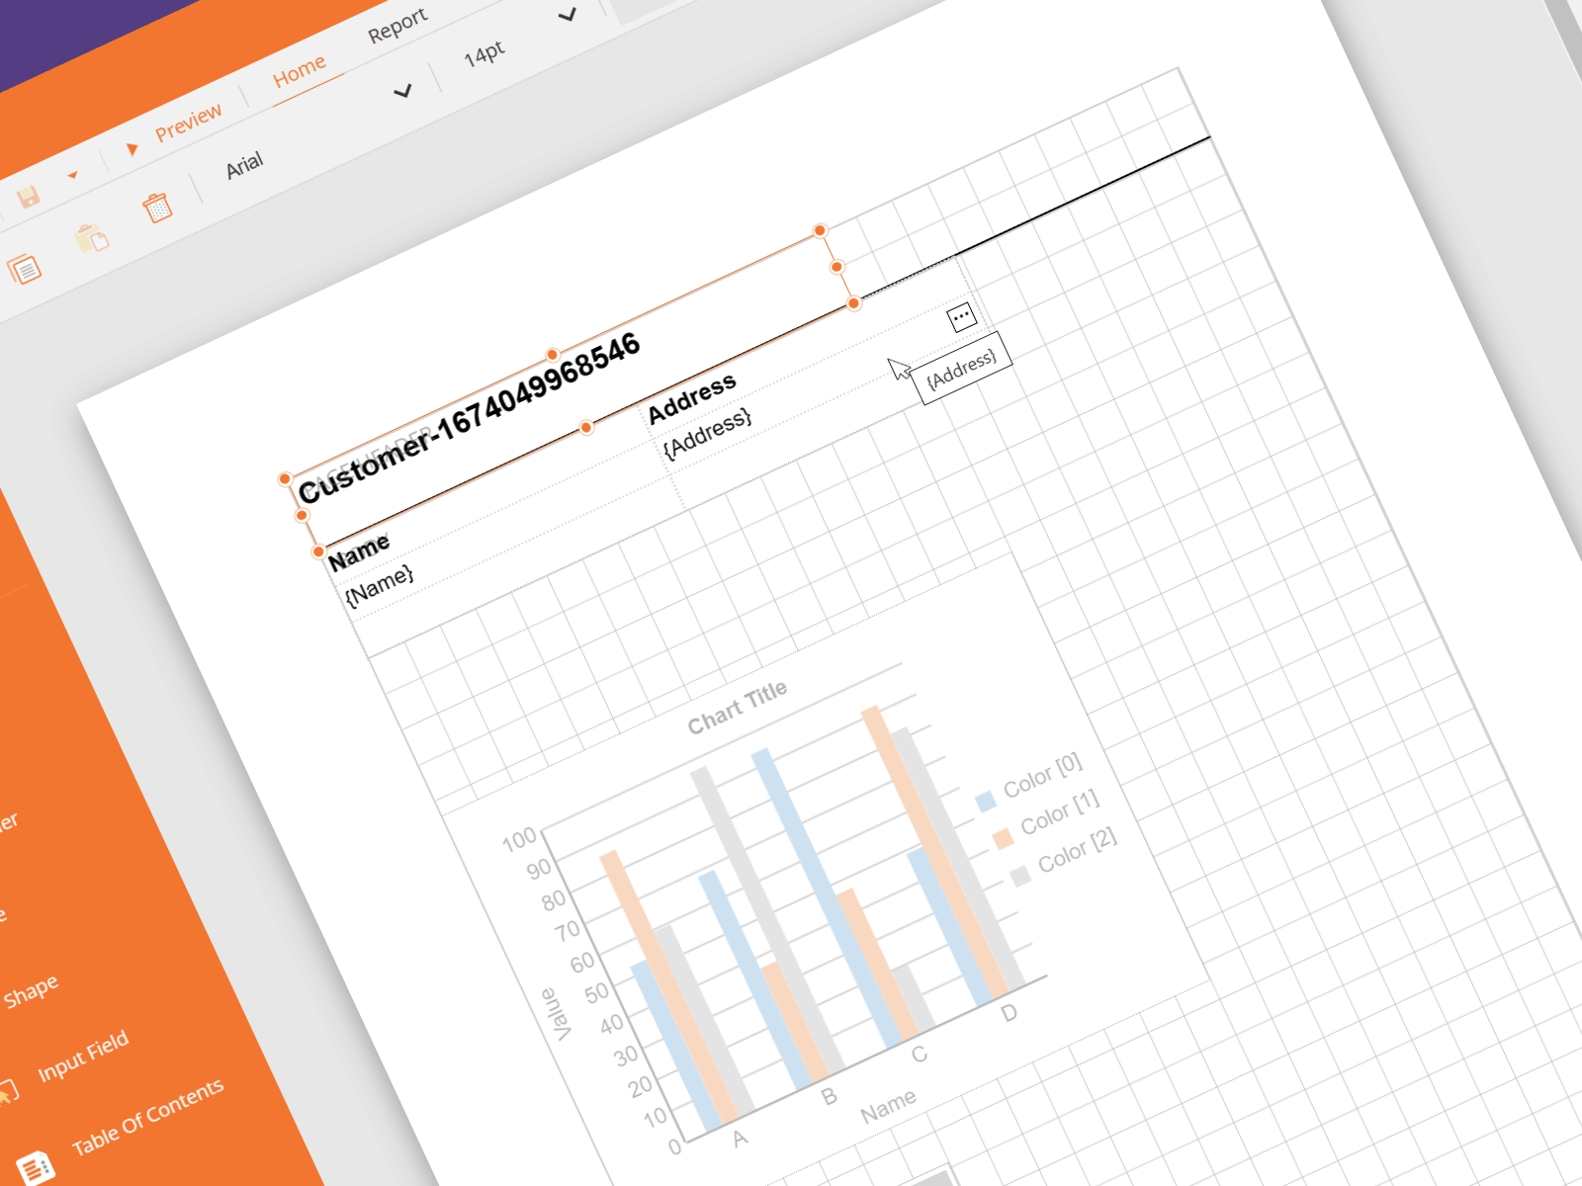This screenshot has width=1582, height=1186.
Task: Click the blue Color [0] legend swatch
Action: coord(986,801)
